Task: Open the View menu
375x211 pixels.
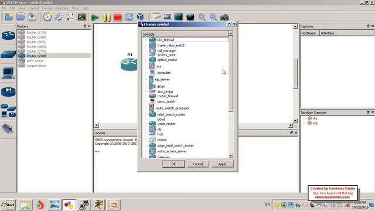Action: (x=22, y=8)
